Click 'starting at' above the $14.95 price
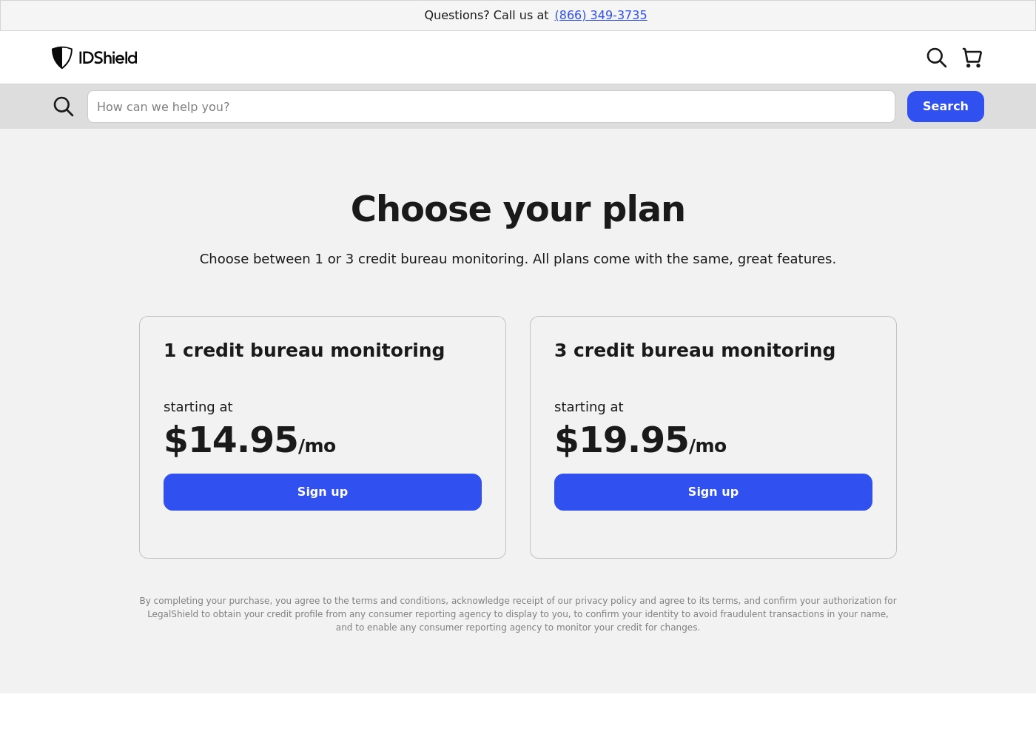The image size is (1036, 740). click(x=198, y=407)
